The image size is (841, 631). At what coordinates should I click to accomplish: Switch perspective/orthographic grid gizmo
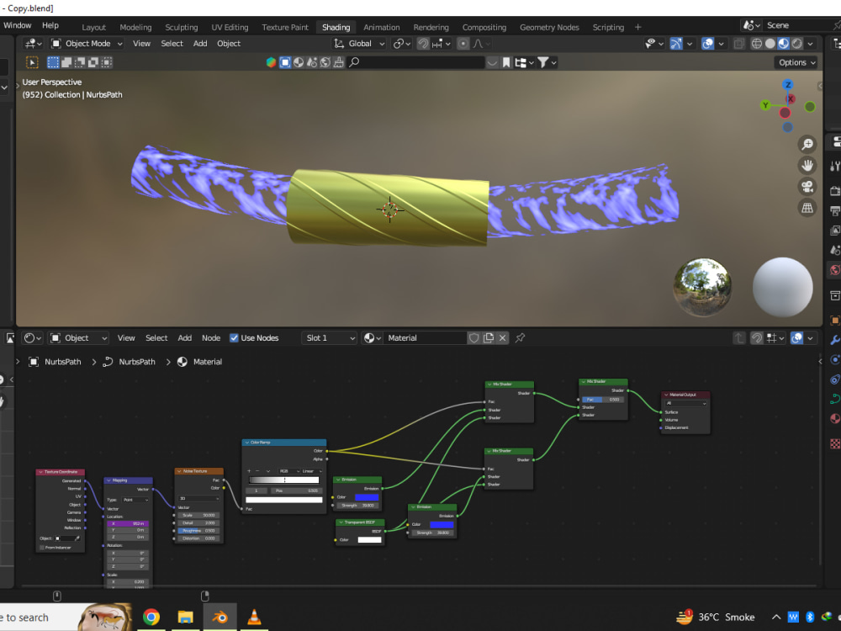pos(807,208)
